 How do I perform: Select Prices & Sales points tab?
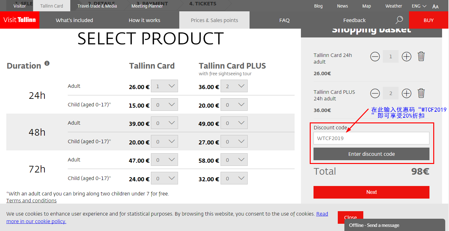214,20
